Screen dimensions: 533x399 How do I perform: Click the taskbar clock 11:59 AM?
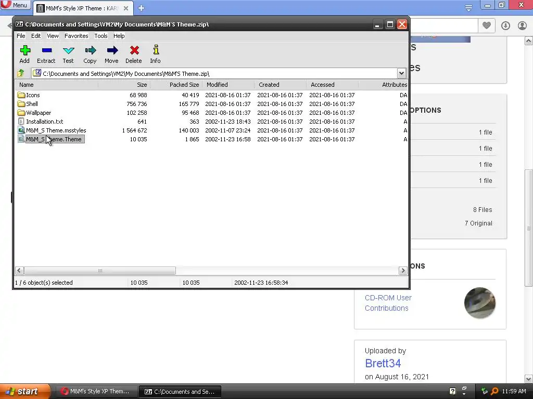(x=514, y=391)
